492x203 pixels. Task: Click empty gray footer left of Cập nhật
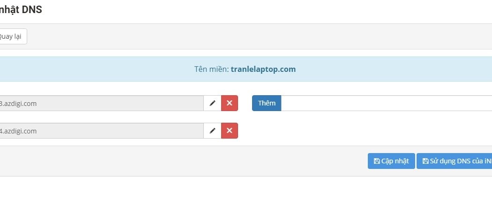click(x=187, y=161)
